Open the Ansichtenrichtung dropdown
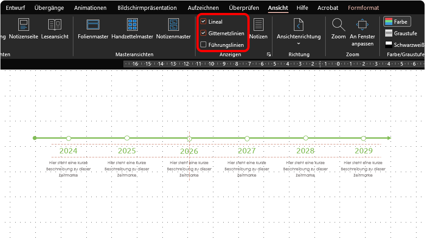The image size is (425, 239). (x=299, y=32)
